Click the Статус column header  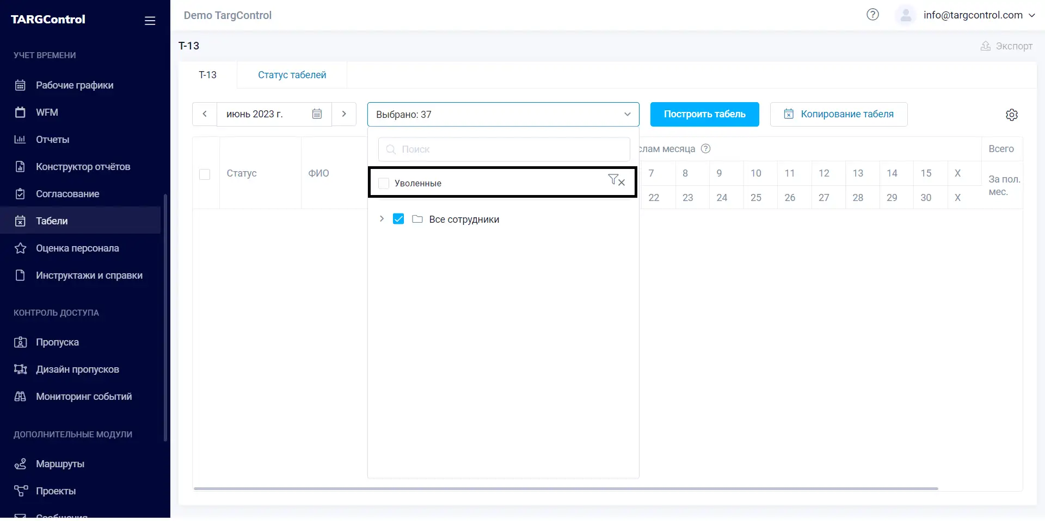point(242,173)
